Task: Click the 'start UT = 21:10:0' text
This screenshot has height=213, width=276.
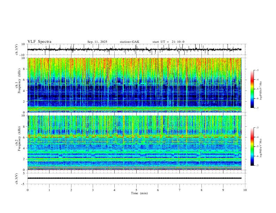Action: (x=168, y=42)
